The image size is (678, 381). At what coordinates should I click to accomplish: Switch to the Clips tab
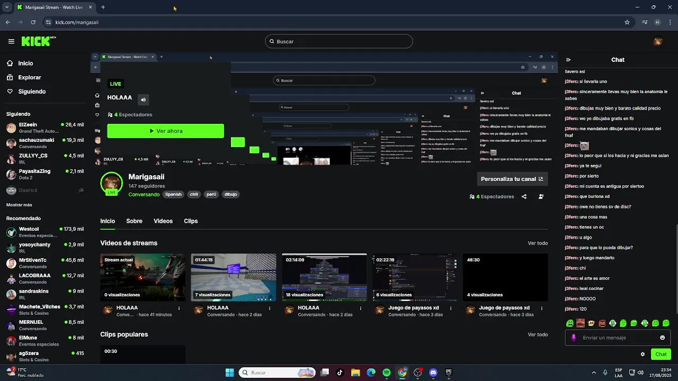(191, 221)
